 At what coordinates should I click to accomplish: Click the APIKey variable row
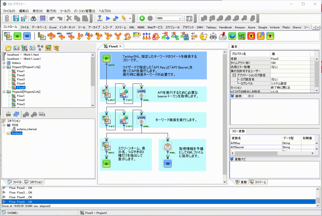coord(273,143)
